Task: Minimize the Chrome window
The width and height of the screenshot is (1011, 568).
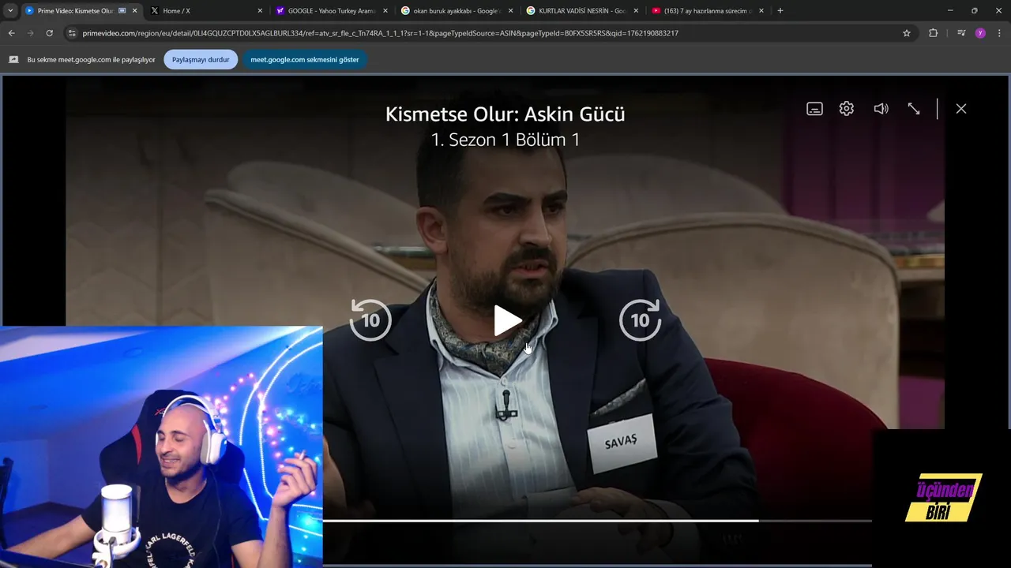Action: tap(952, 11)
